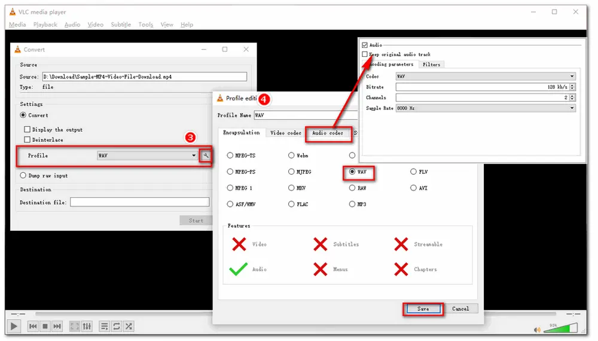Select Dump raw input option
The height and width of the screenshot is (341, 598).
23,175
